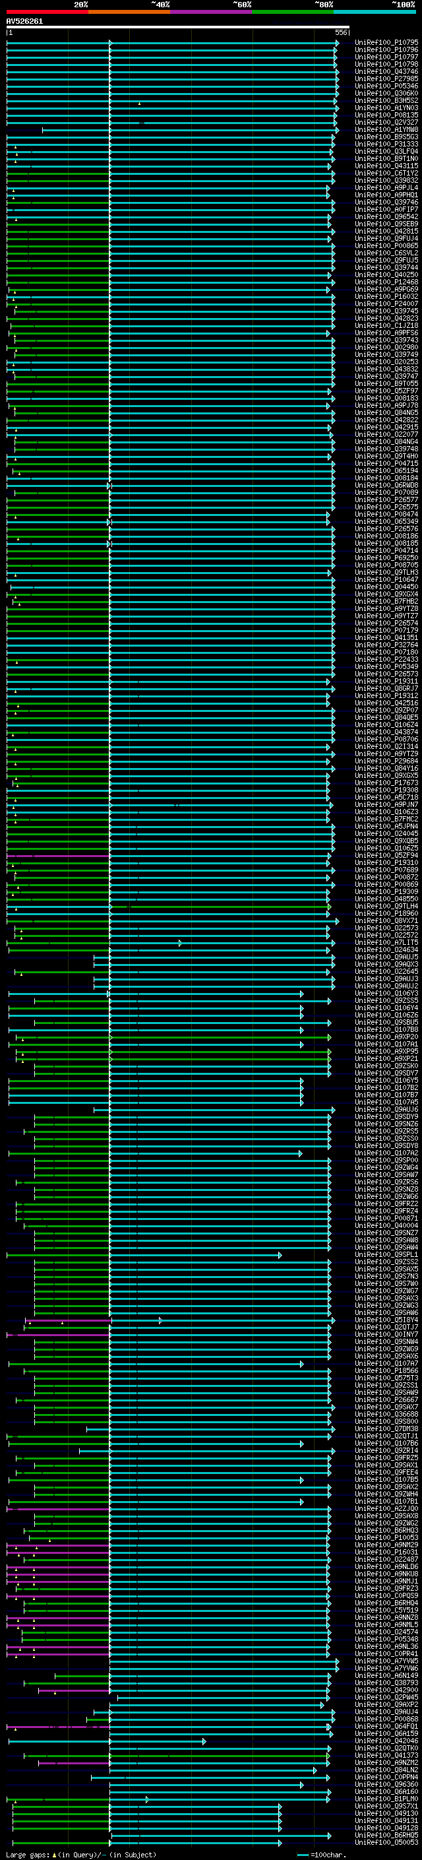Viewport: 422px width, 1860px height.
Task: Select the UniRef100_O50053 label
Action: click(x=386, y=1842)
